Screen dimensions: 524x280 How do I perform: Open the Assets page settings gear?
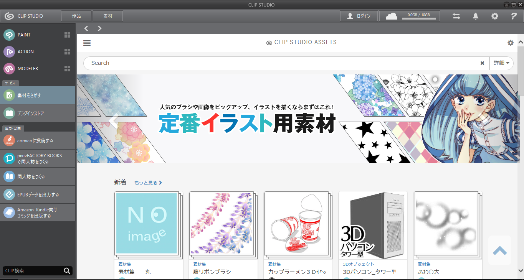[511, 43]
